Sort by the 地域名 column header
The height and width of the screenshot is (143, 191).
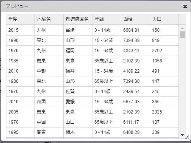pos(49,19)
